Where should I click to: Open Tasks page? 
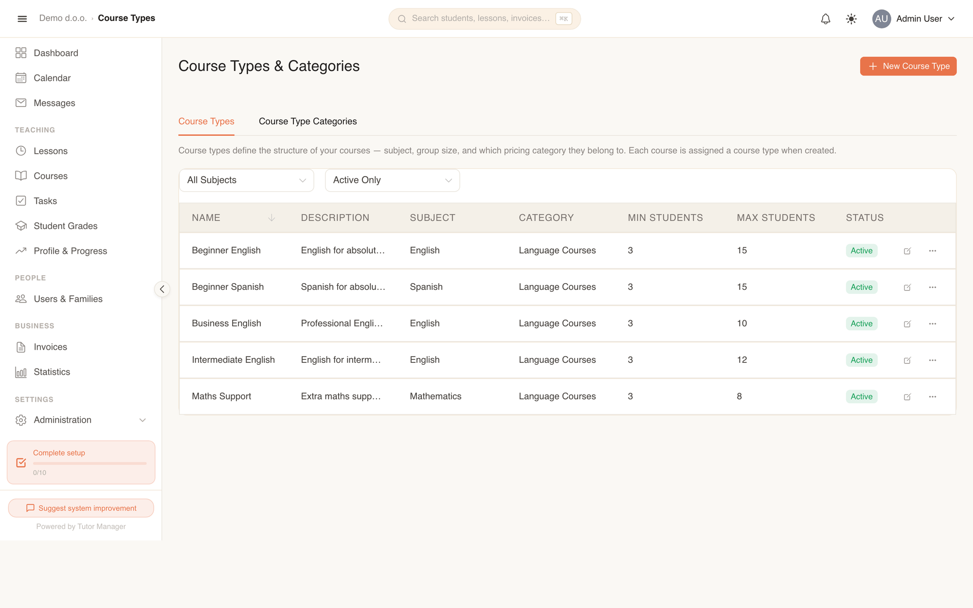tap(81, 201)
